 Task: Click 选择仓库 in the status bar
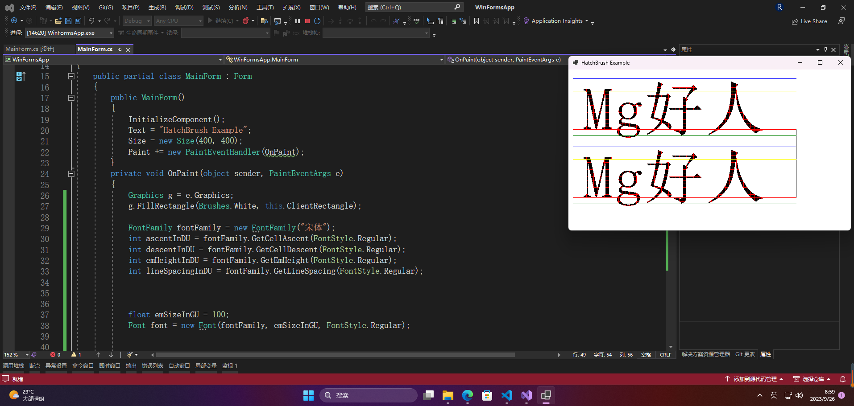(x=812, y=379)
